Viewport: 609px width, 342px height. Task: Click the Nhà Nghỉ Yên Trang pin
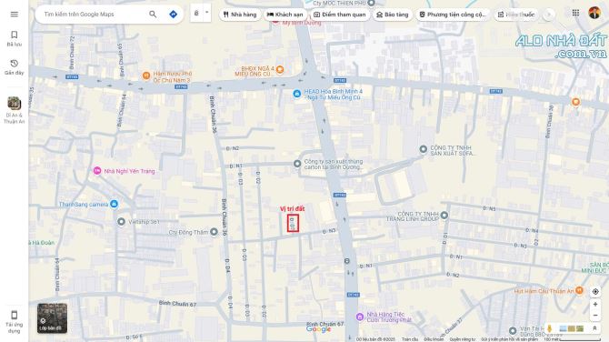click(x=97, y=171)
